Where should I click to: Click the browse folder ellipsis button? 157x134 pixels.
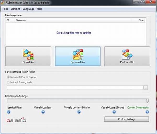pos(146,88)
